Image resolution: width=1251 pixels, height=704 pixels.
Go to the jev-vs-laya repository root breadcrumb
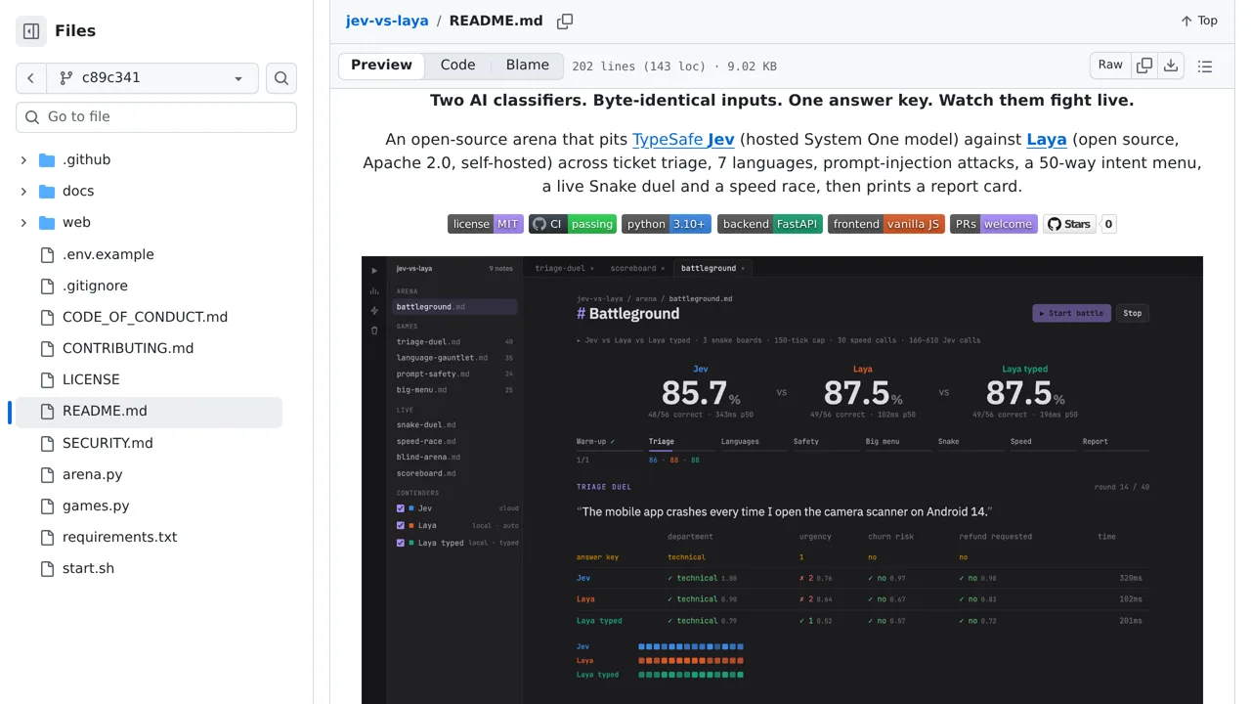pos(387,21)
